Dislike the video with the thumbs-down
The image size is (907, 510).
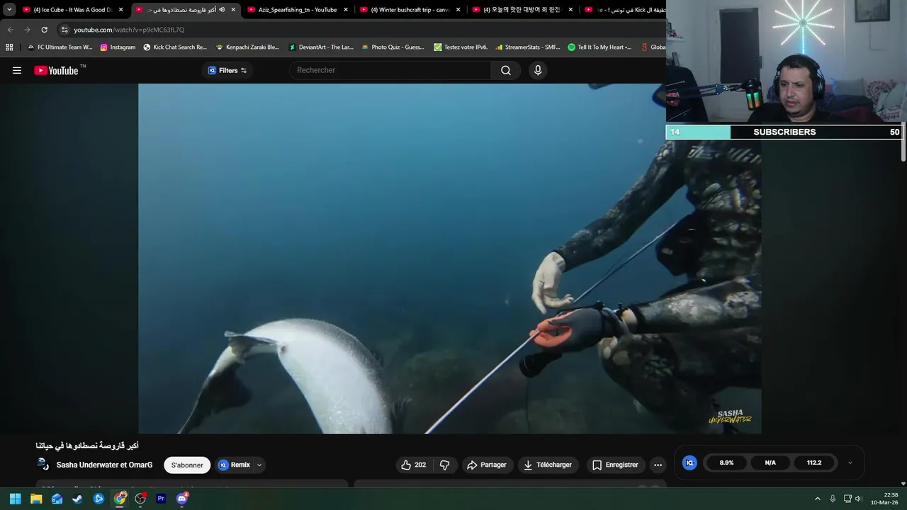click(x=445, y=465)
